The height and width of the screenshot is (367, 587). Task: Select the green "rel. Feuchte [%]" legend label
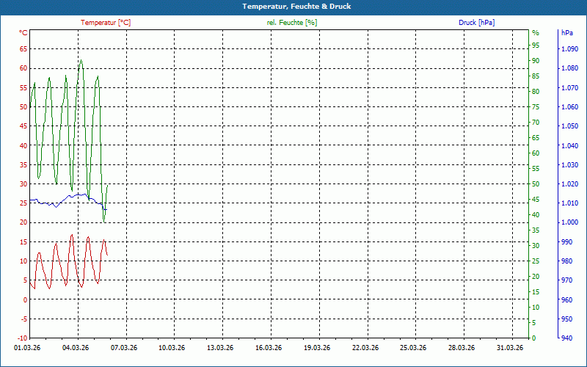click(x=292, y=23)
